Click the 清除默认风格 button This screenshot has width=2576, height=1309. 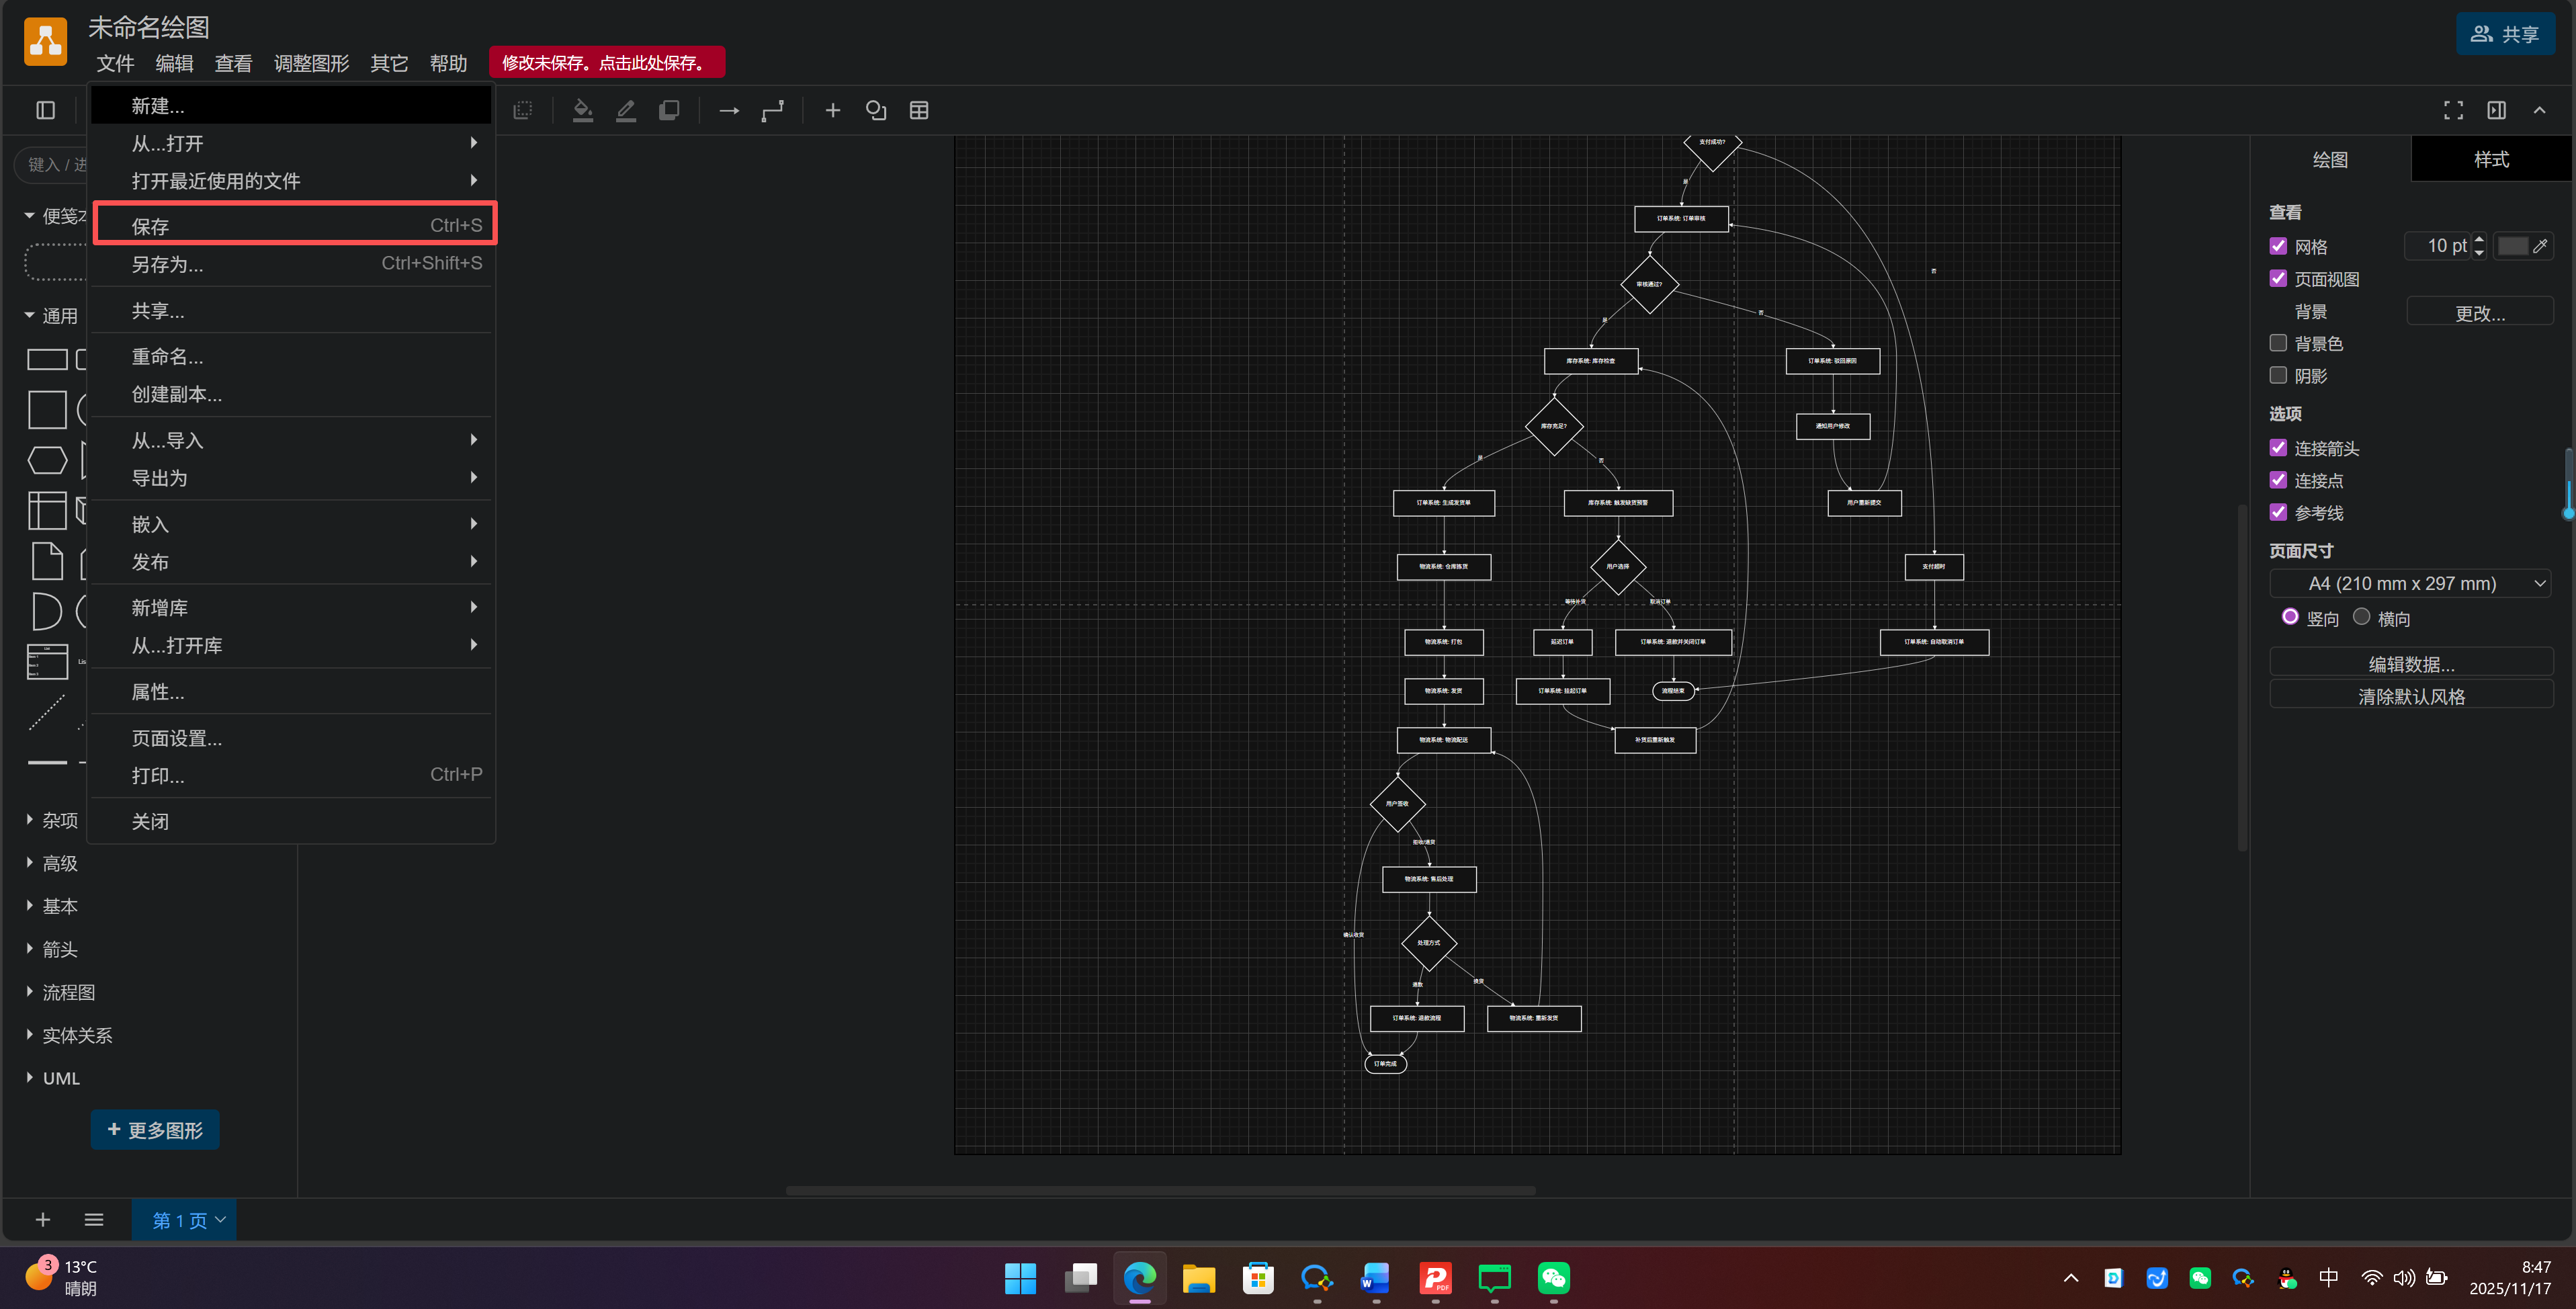(x=2411, y=696)
